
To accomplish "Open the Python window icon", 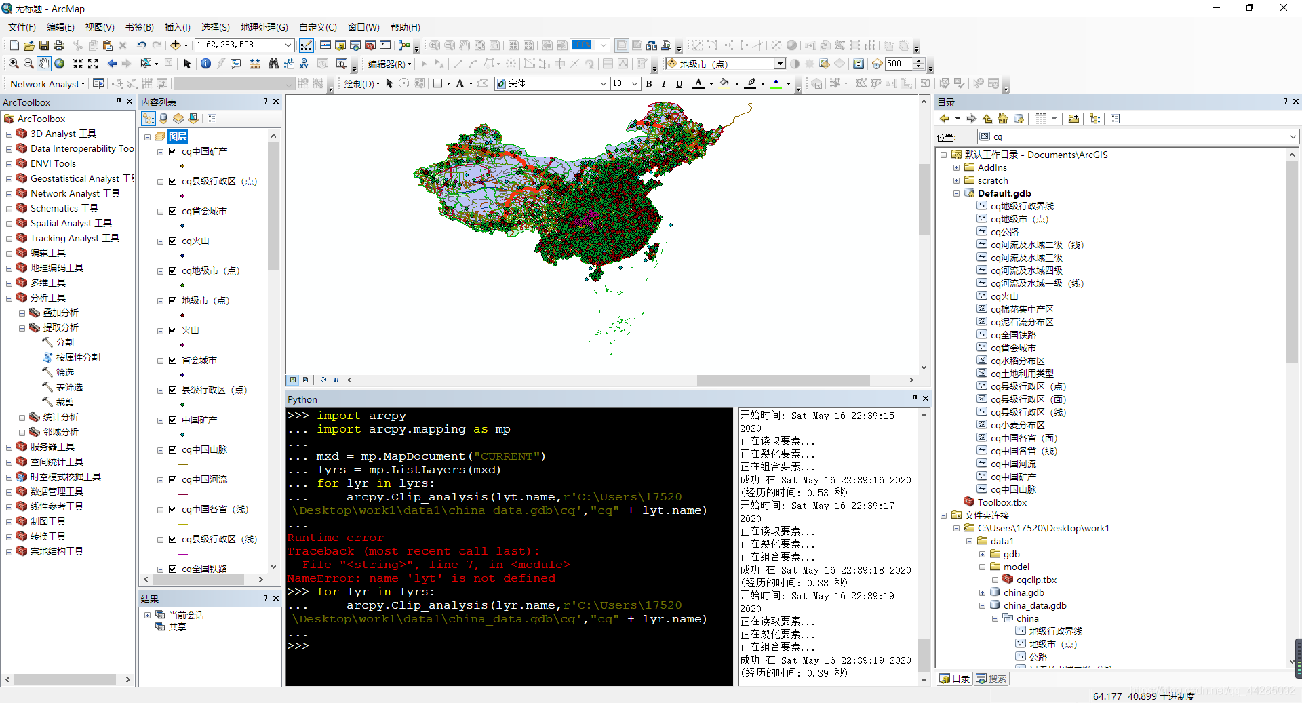I will [385, 45].
